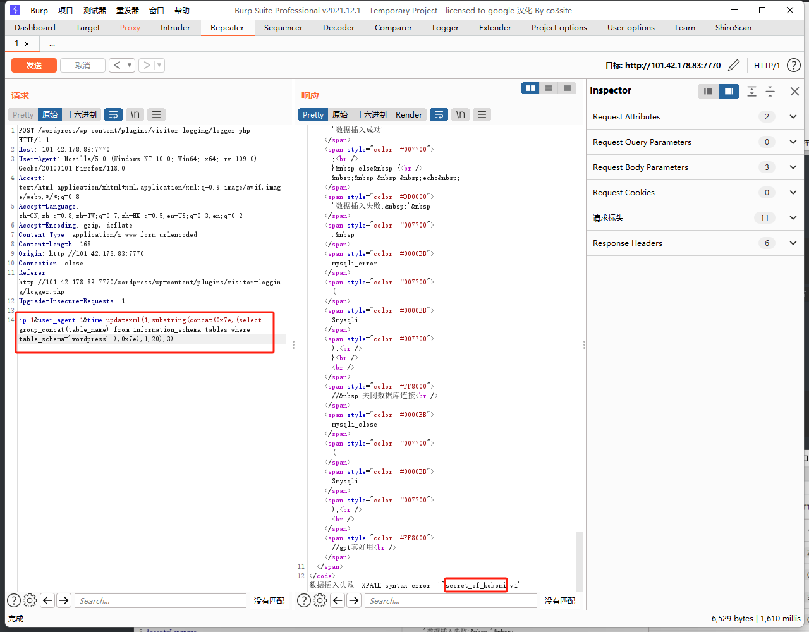Screen dimensions: 809x632
Task: Open the 帮助 menu
Action: click(182, 10)
